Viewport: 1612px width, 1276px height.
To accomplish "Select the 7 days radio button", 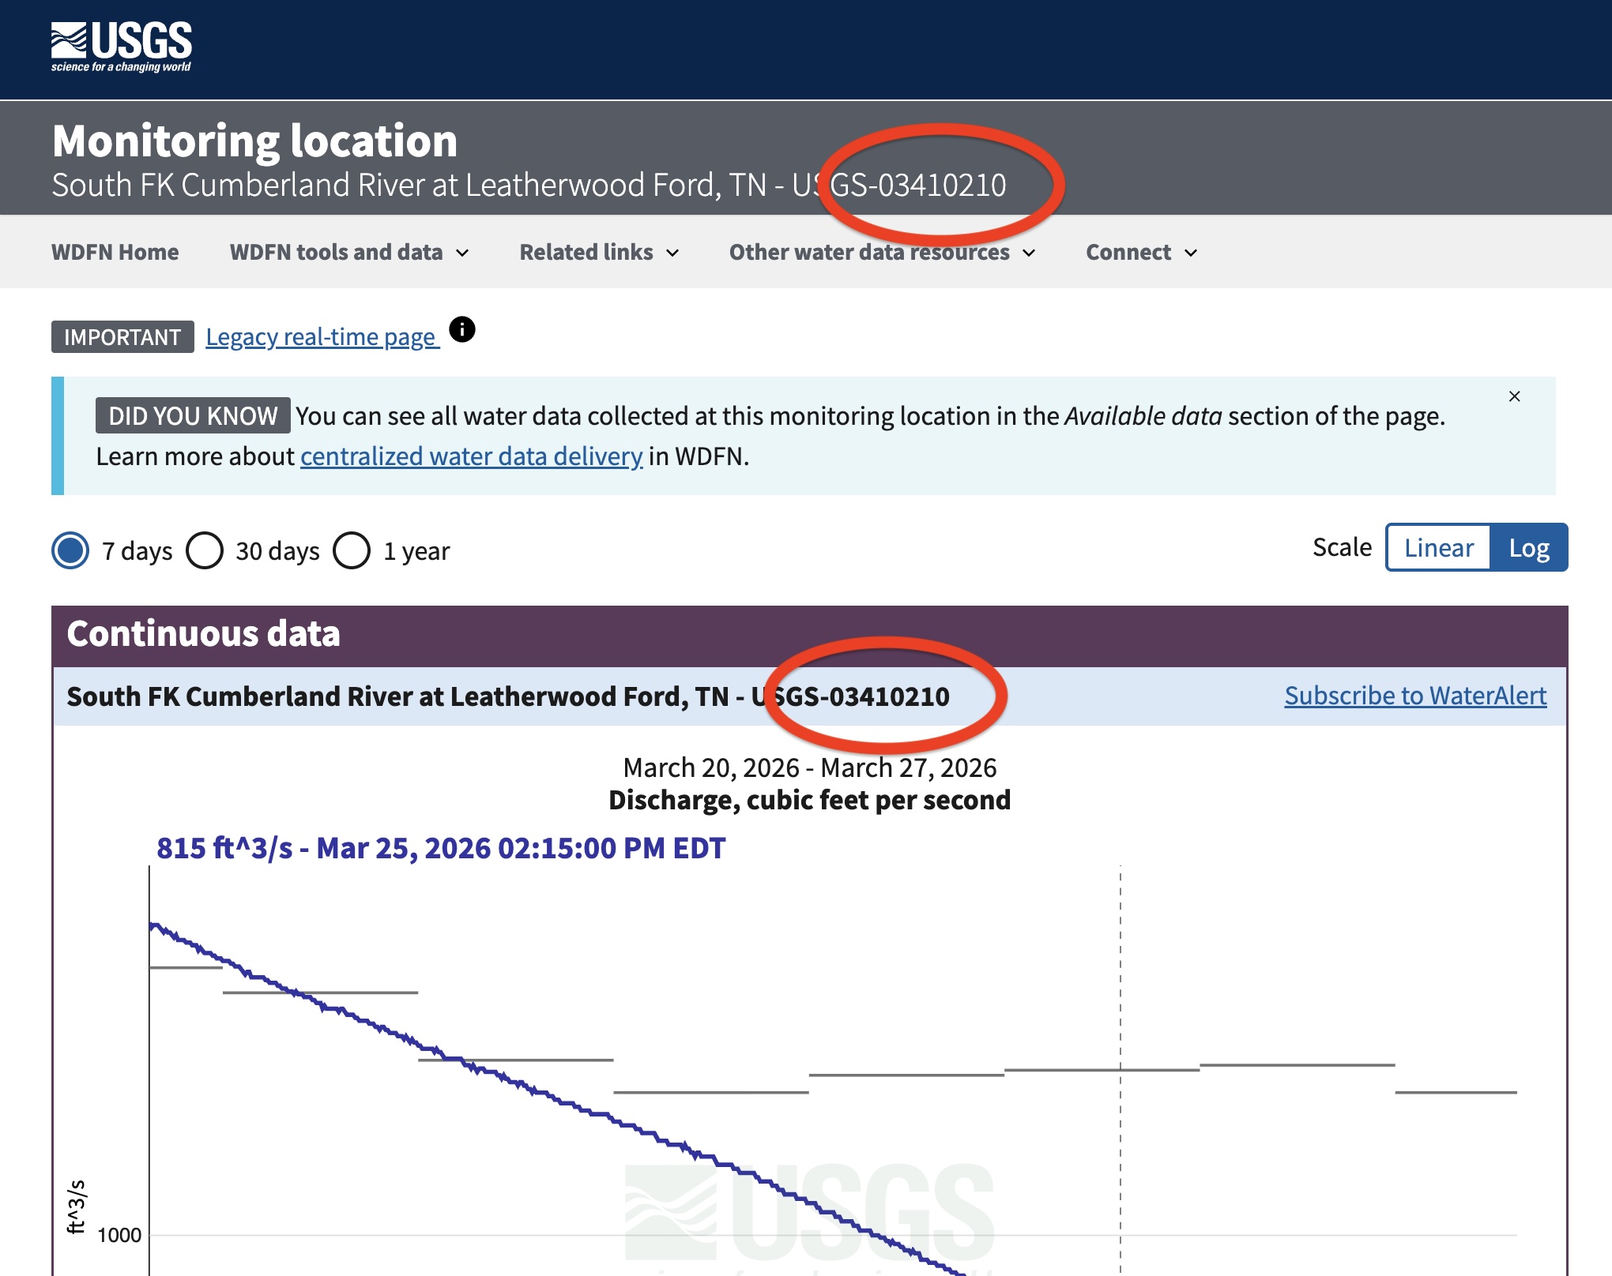I will (70, 550).
